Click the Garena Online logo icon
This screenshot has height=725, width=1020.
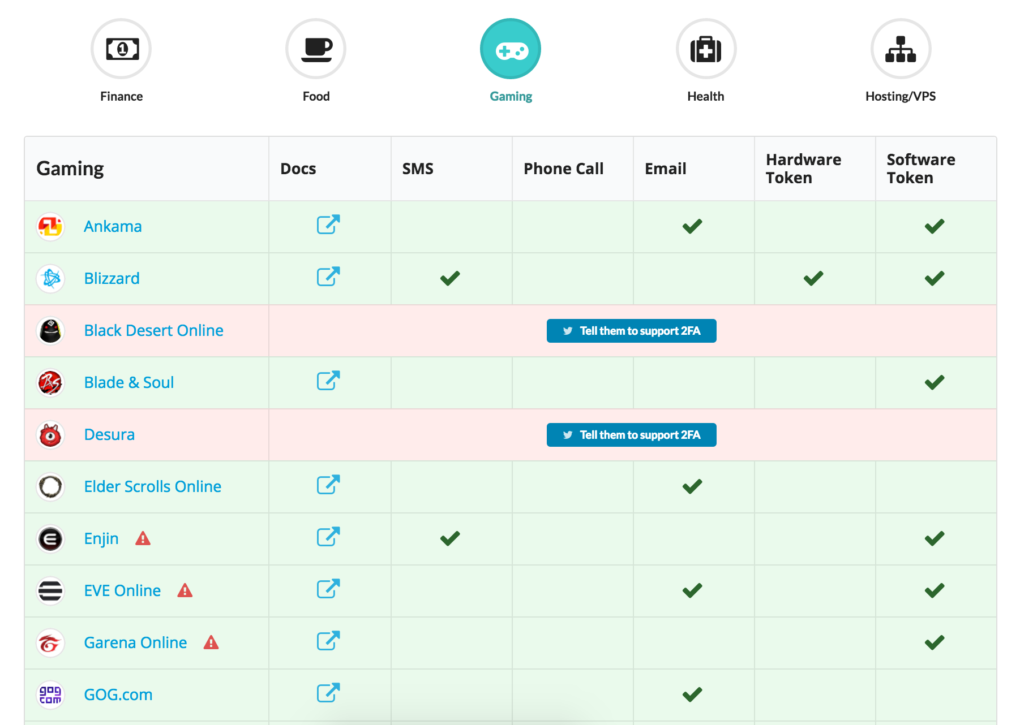[x=50, y=643]
